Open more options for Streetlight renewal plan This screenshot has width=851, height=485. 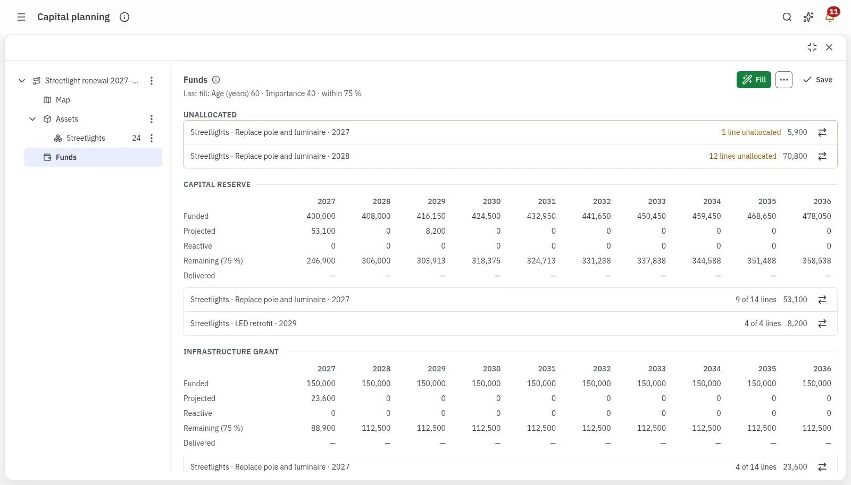(x=152, y=81)
